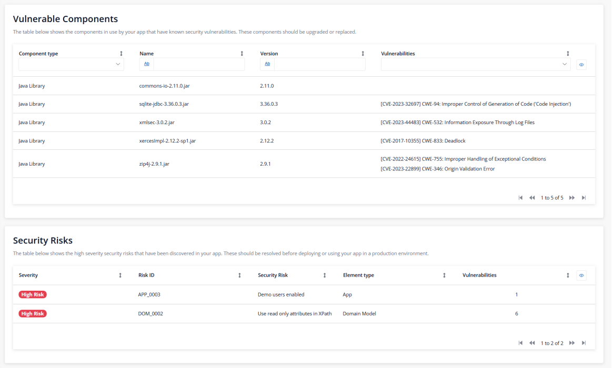
Task: Sort the Version column in components table
Action: click(x=363, y=54)
